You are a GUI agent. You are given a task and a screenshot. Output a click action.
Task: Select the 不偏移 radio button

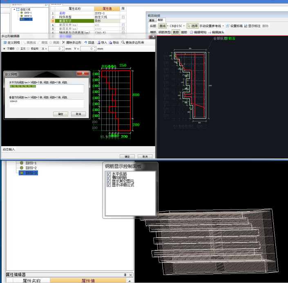(x=4, y=49)
